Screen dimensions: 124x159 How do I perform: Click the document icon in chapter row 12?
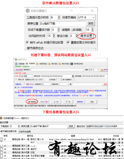[x=1, y=139]
